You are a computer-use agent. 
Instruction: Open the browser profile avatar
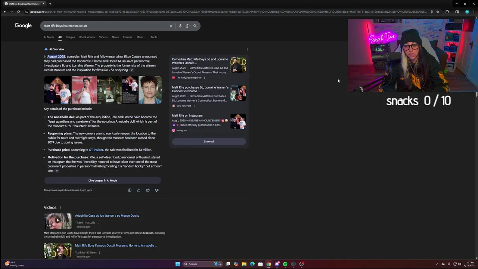467,12
